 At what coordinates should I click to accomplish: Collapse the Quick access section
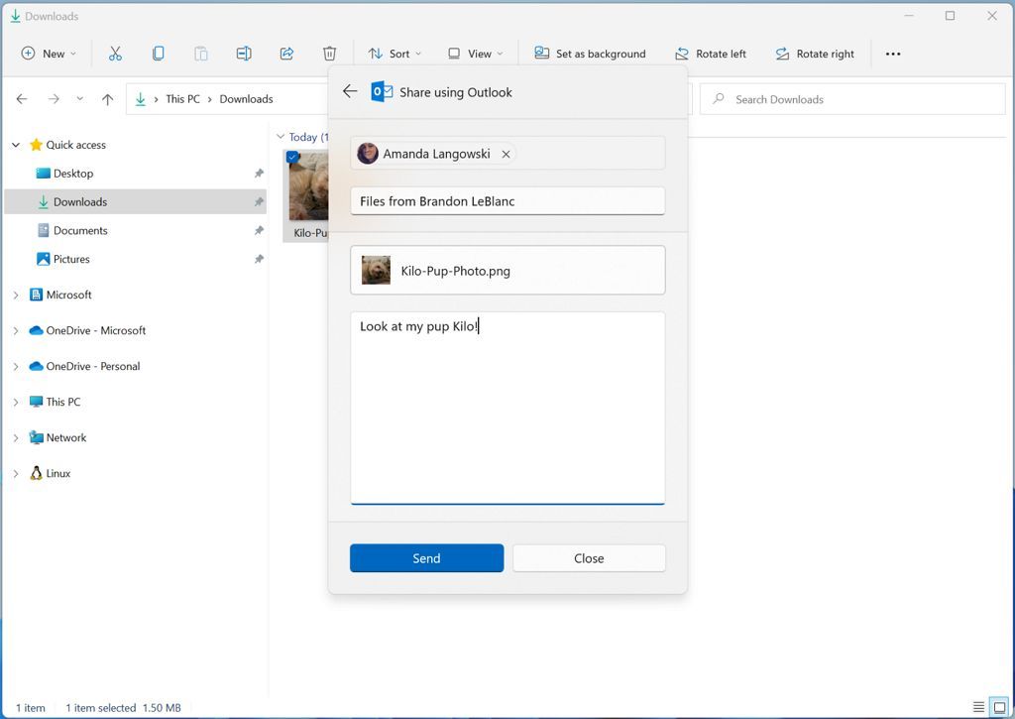(x=15, y=145)
